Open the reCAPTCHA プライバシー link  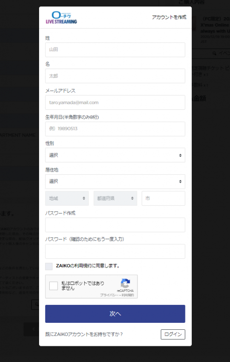[x=109, y=295]
